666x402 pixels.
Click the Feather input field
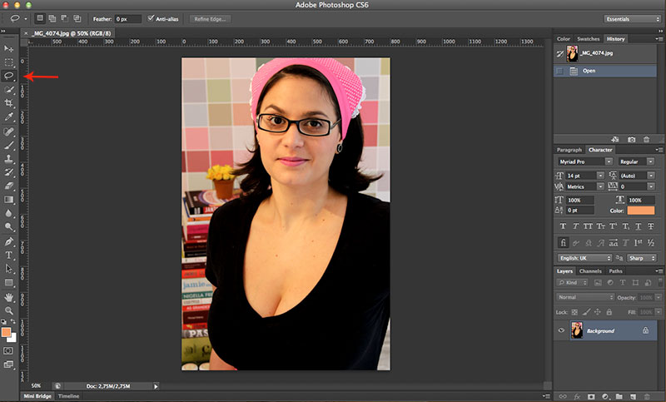pyautogui.click(x=128, y=18)
